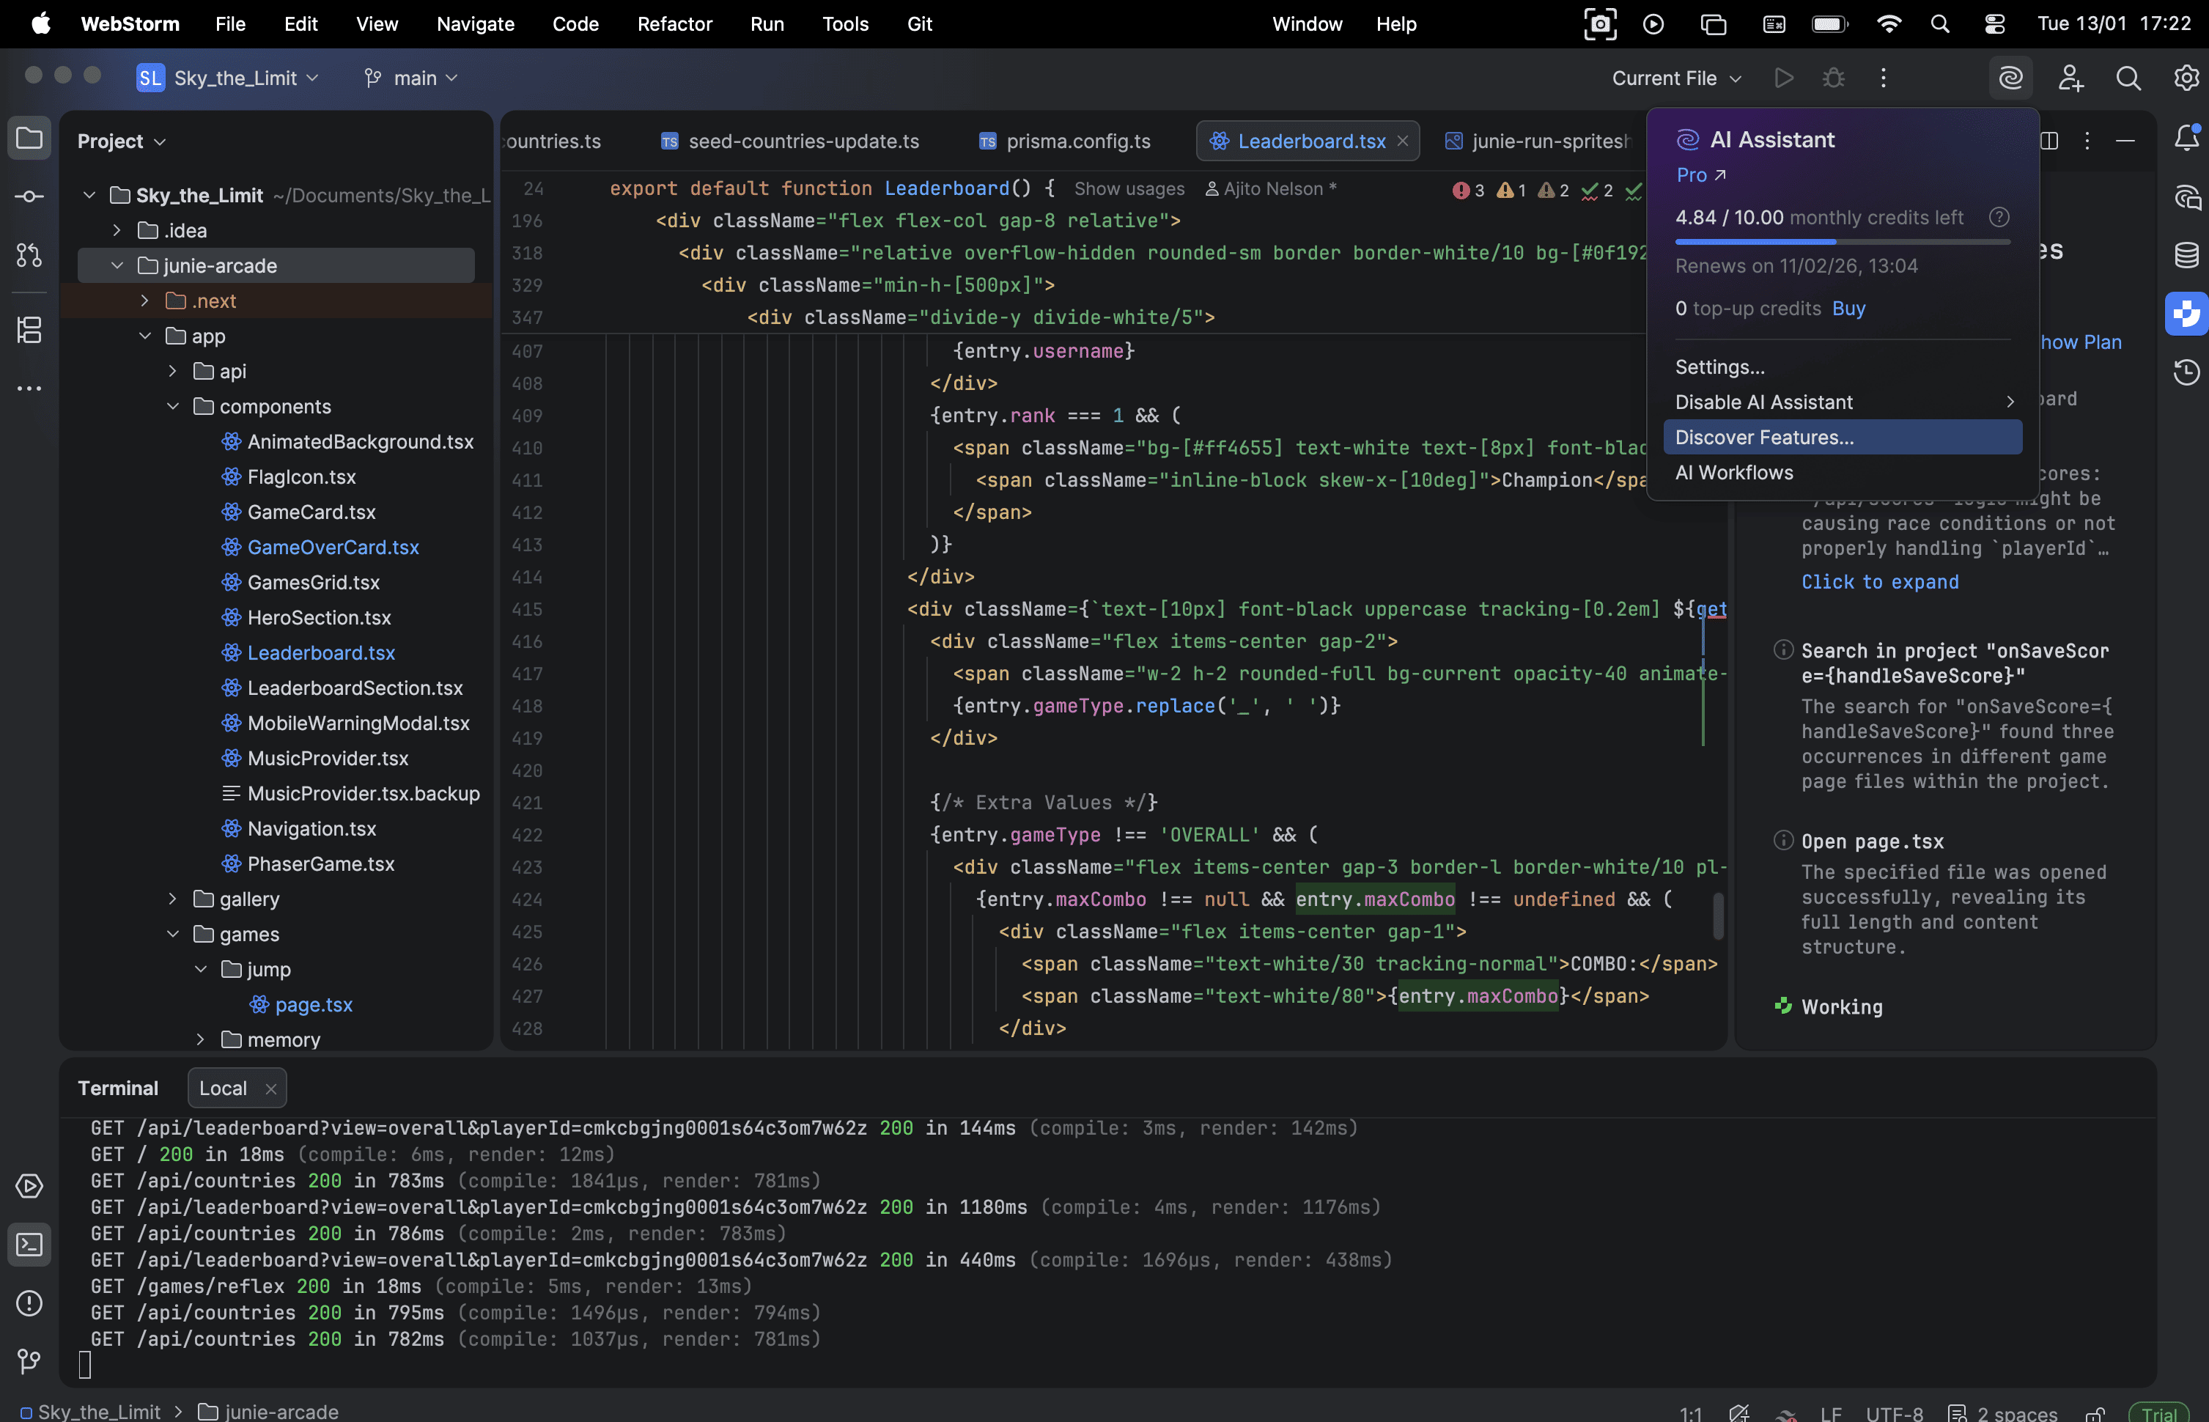Click 'Click to expand' link
This screenshot has height=1422, width=2209.
point(1879,582)
